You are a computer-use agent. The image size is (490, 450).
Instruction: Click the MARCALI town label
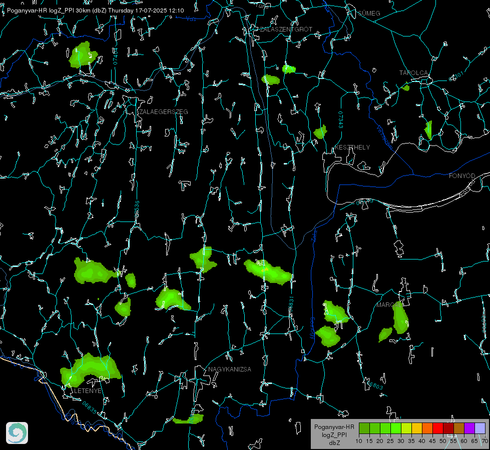(389, 305)
